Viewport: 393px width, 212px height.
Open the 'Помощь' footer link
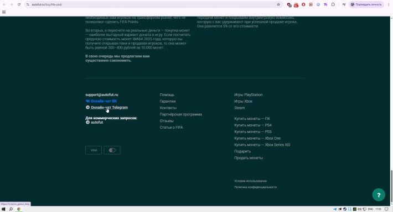tap(167, 95)
